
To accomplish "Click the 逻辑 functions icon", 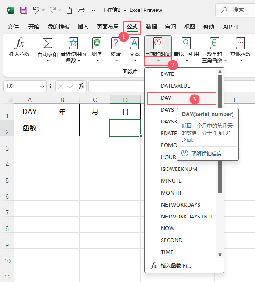I will tap(115, 43).
